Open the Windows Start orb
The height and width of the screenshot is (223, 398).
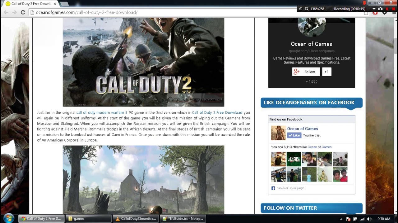tap(8, 218)
